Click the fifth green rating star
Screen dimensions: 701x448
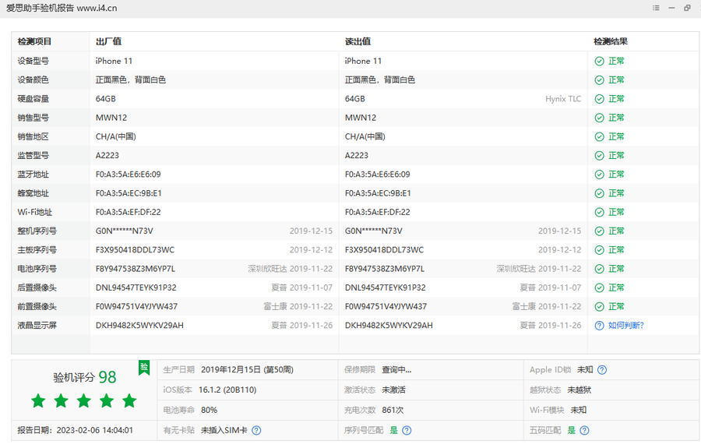pyautogui.click(x=129, y=400)
